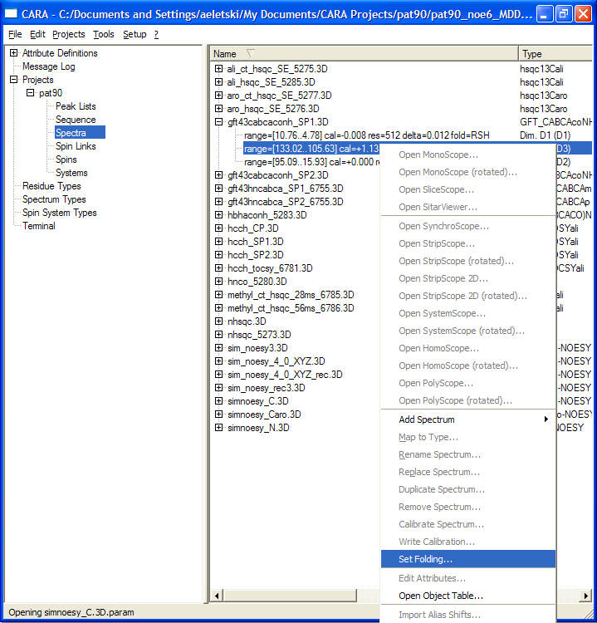Image resolution: width=597 pixels, height=623 pixels.
Task: Select Set Folding... from context menu
Action: click(x=425, y=560)
